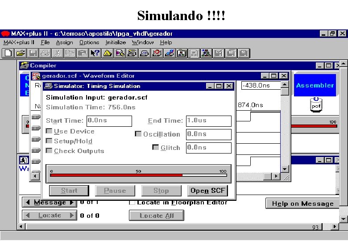The height and width of the screenshot is (241, 348).
Task: Click the save and compile toolbar icon
Action: (x=231, y=53)
